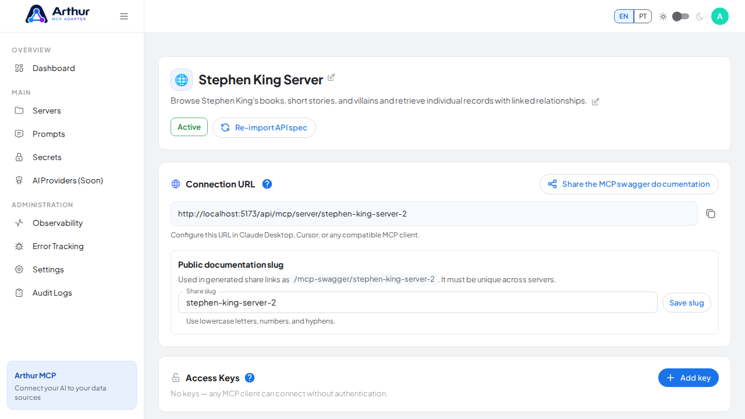Click the Dashboard grid icon
Screen dimensions: 745x419
19,68
